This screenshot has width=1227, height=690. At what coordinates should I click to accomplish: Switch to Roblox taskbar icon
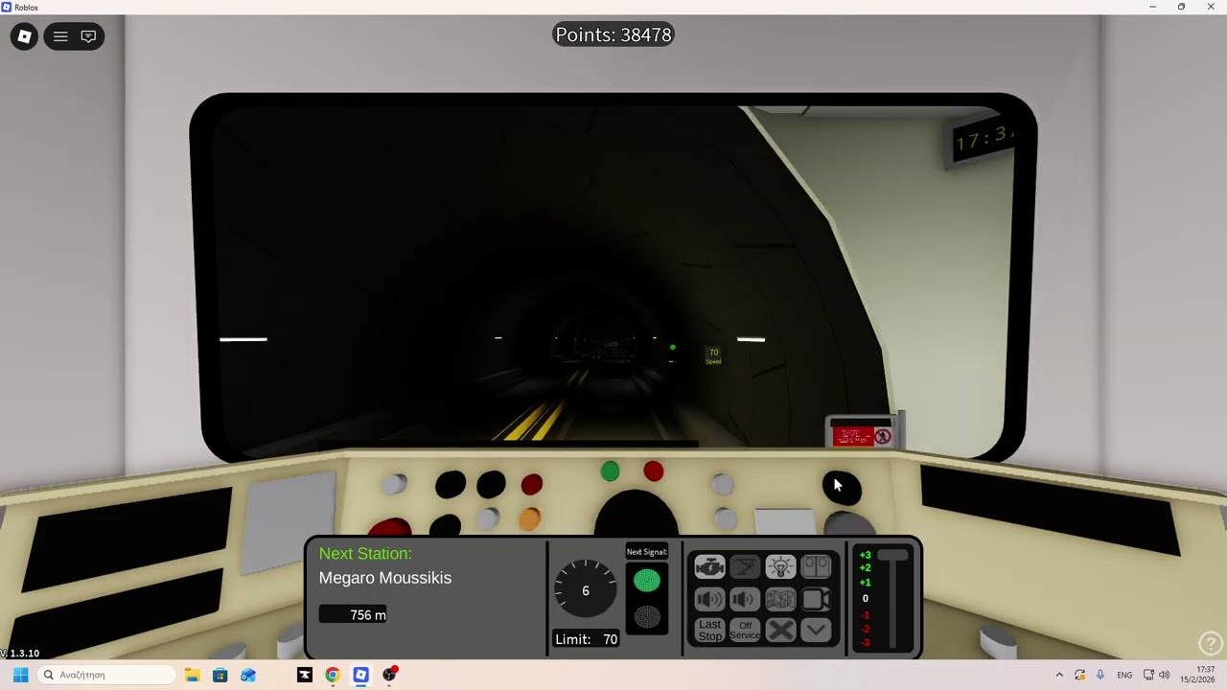[360, 675]
